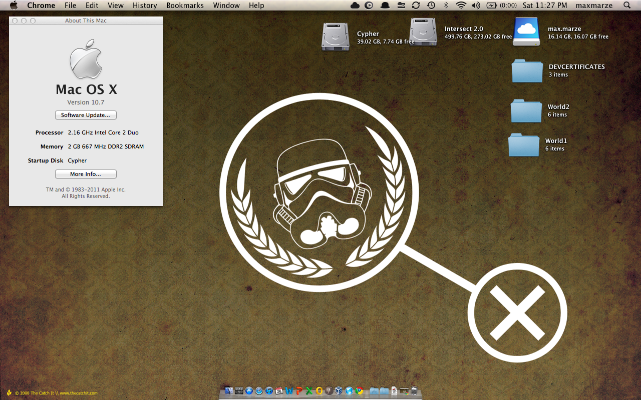641x400 pixels.
Task: Open the Bookmarks menu
Action: 185,5
